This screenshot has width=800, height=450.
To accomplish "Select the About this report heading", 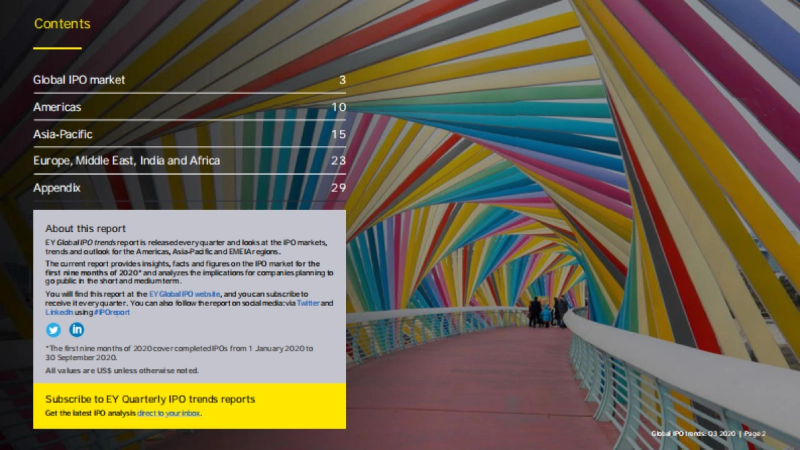I will click(85, 229).
